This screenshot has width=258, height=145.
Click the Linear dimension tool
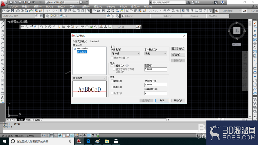click(23, 27)
